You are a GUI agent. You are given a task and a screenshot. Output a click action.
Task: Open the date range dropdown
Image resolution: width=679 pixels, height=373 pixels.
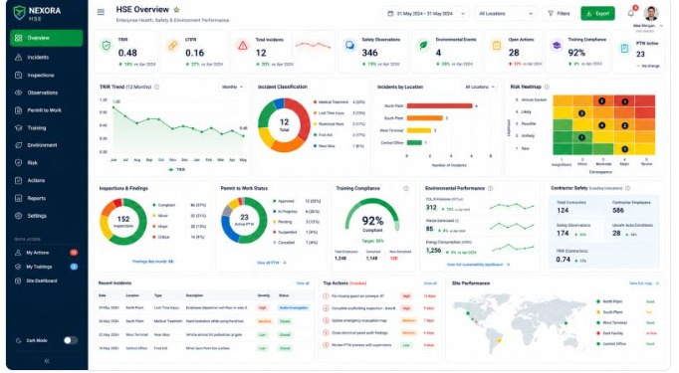point(426,13)
